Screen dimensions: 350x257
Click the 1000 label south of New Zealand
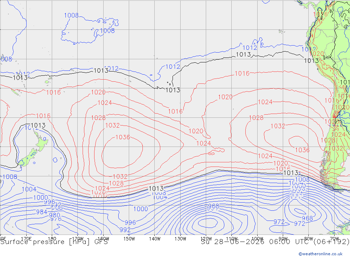click(41, 198)
